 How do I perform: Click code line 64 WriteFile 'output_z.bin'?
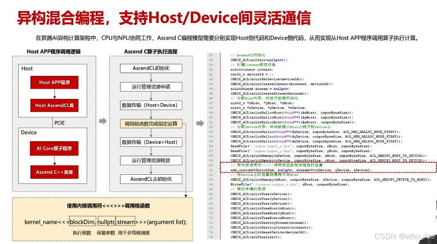(290, 184)
